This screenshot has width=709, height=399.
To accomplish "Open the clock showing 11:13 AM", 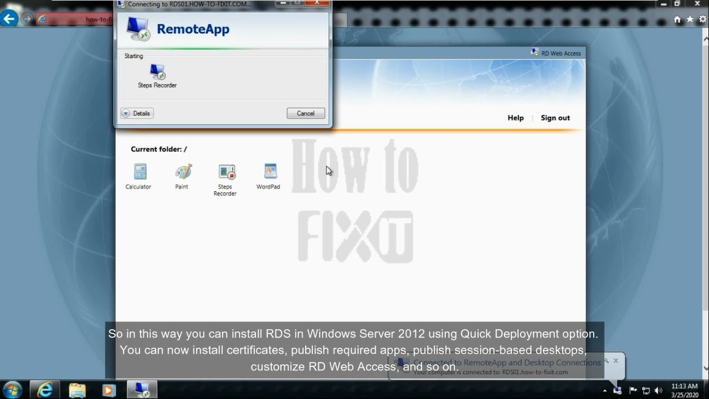I will pyautogui.click(x=684, y=390).
